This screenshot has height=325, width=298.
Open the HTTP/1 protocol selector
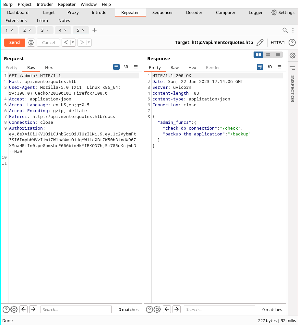278,42
